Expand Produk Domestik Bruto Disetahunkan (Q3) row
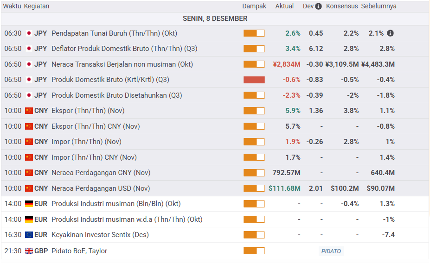This screenshot has height=263, width=430. click(x=116, y=95)
